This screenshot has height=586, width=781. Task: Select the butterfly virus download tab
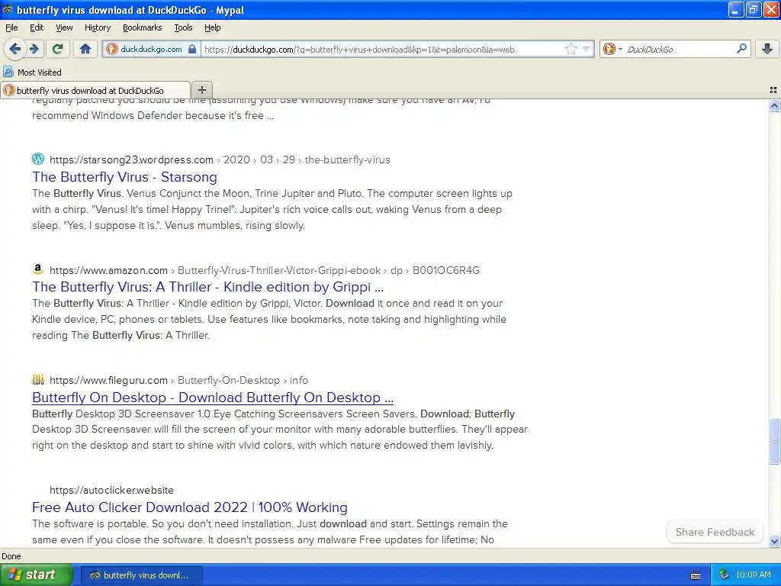point(95,90)
